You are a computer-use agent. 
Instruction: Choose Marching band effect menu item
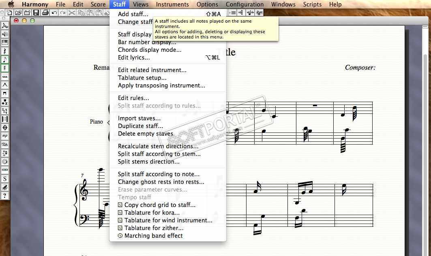click(168, 236)
